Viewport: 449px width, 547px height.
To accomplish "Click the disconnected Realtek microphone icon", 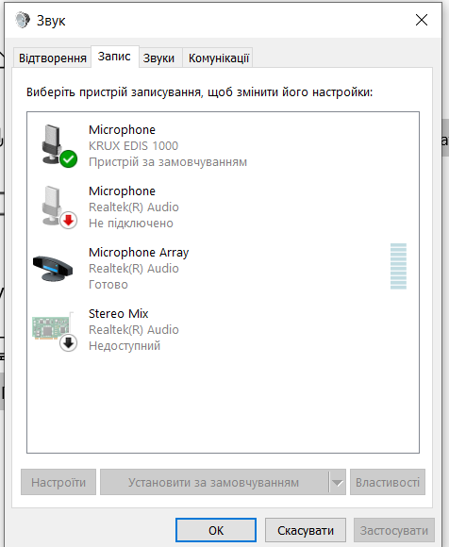I will click(x=55, y=207).
